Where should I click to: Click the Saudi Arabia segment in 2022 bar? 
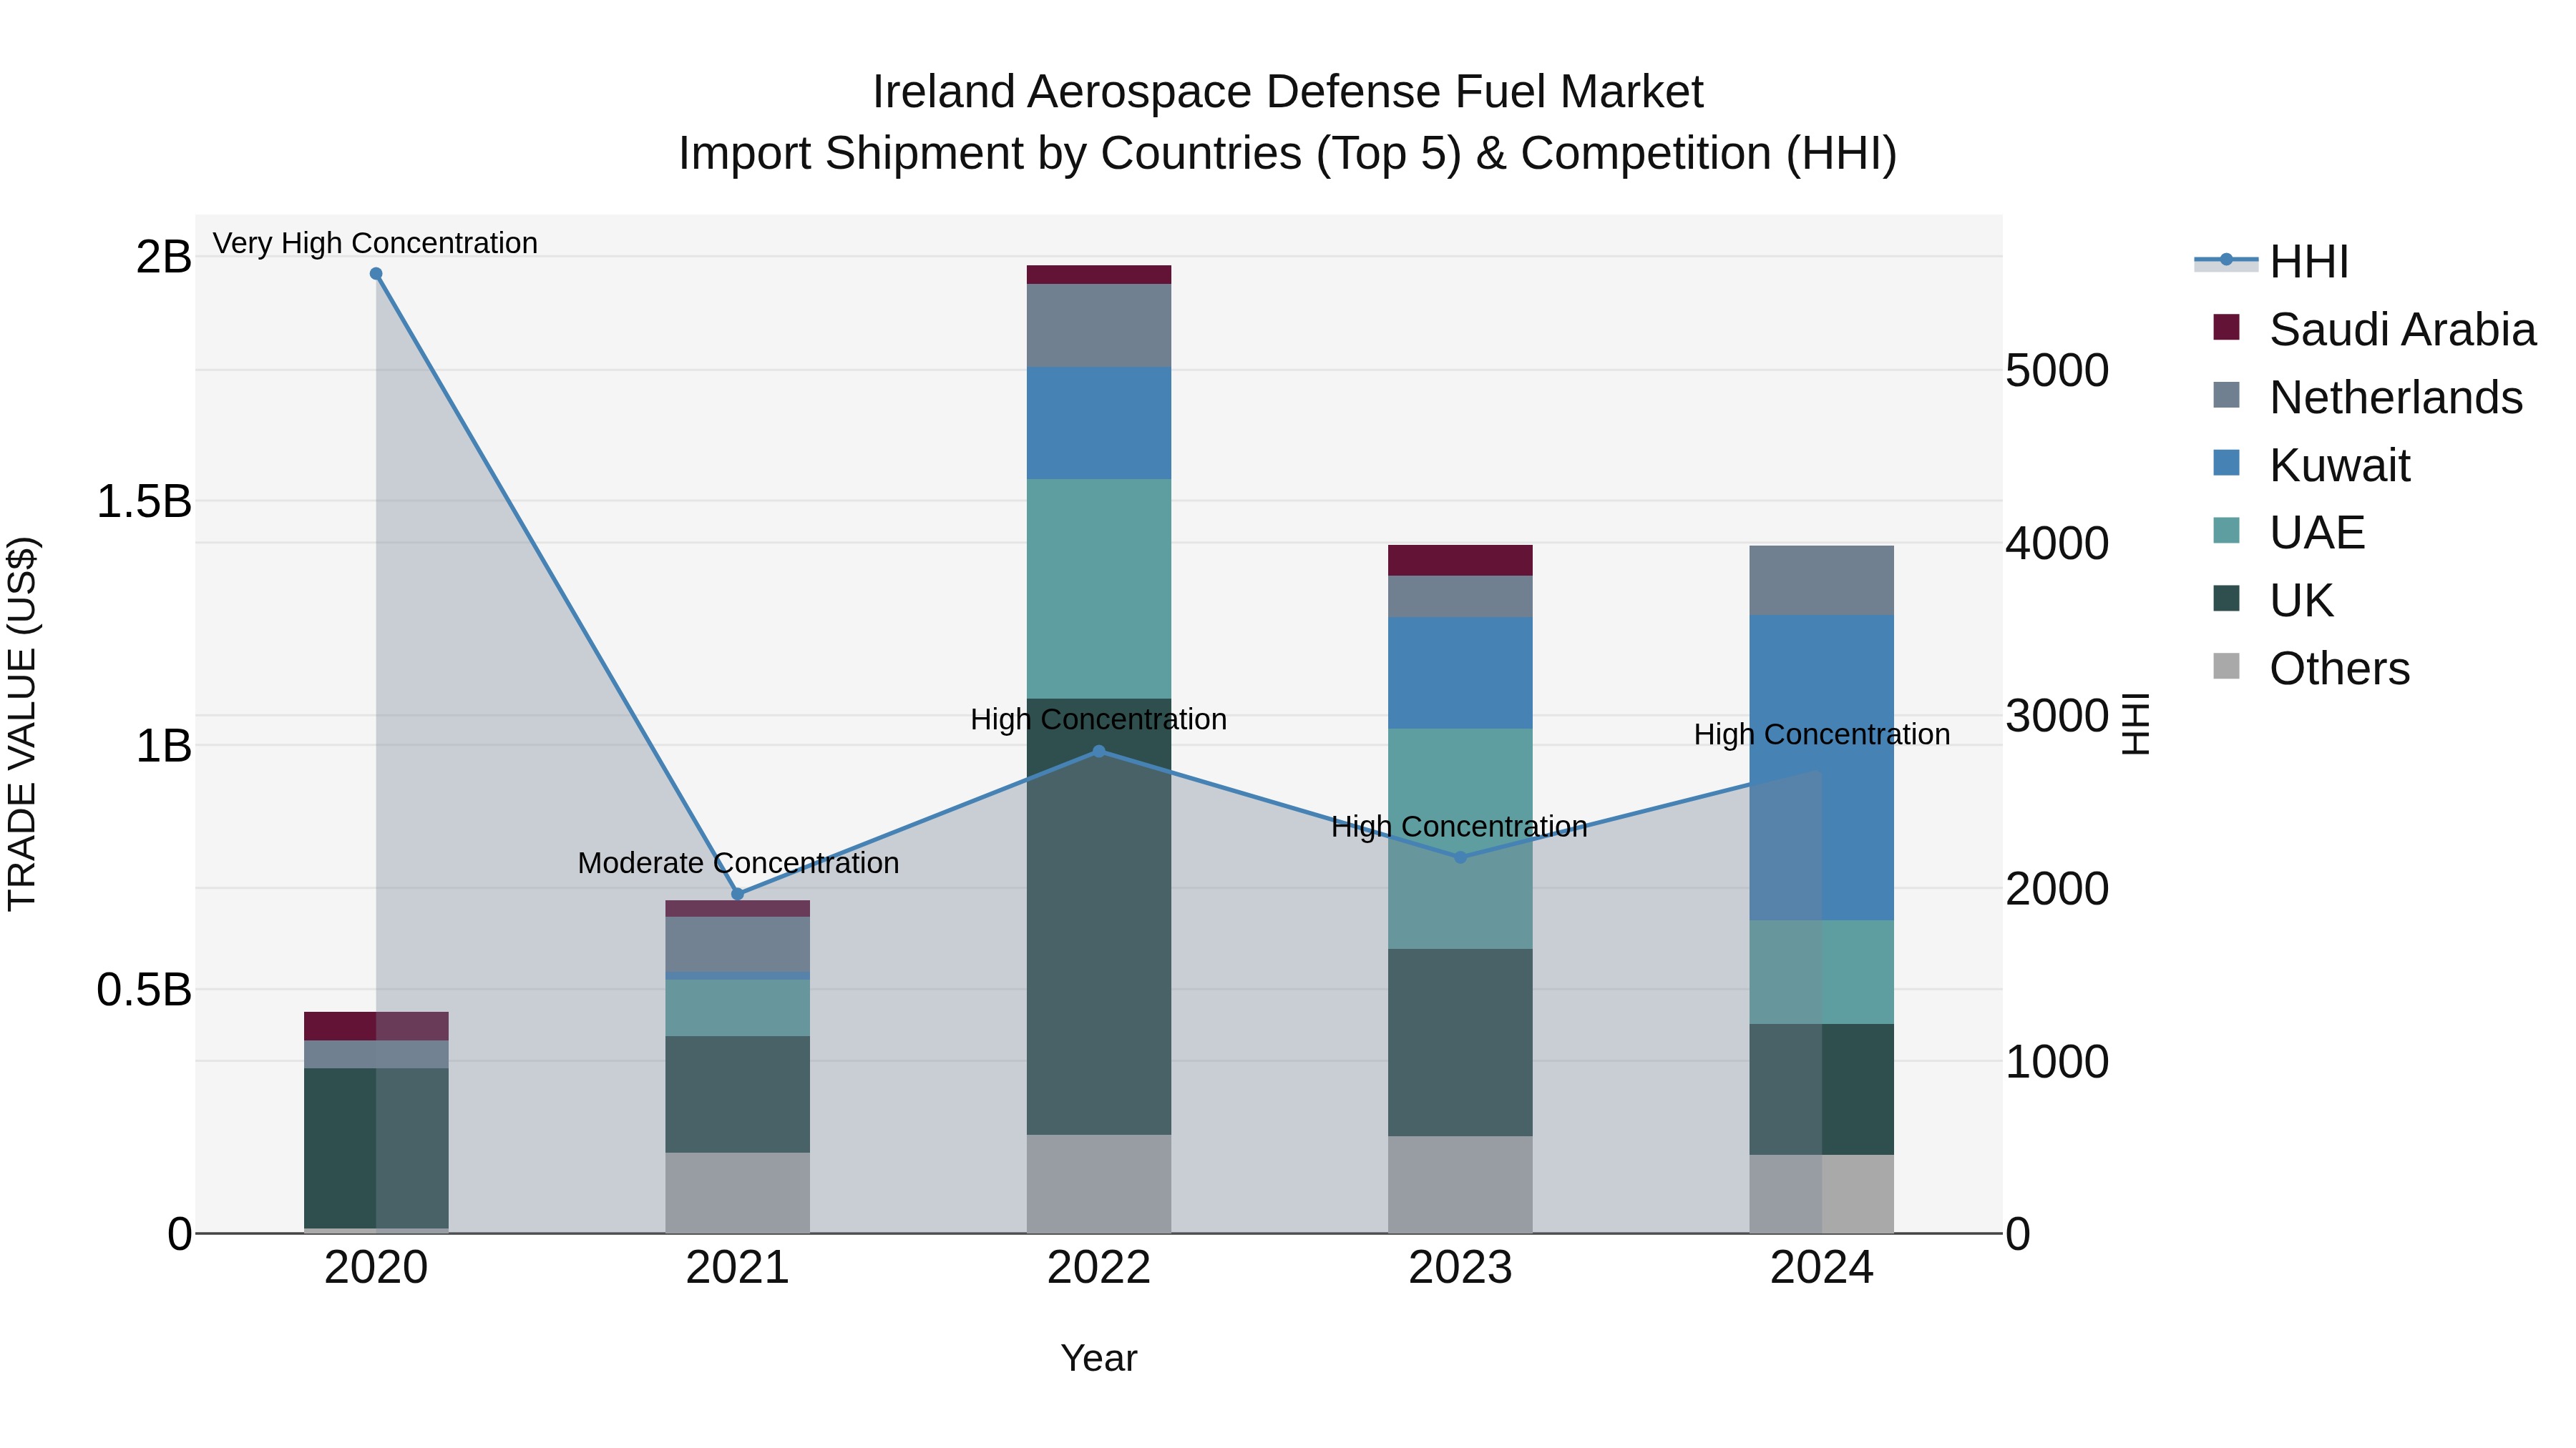(x=1099, y=275)
